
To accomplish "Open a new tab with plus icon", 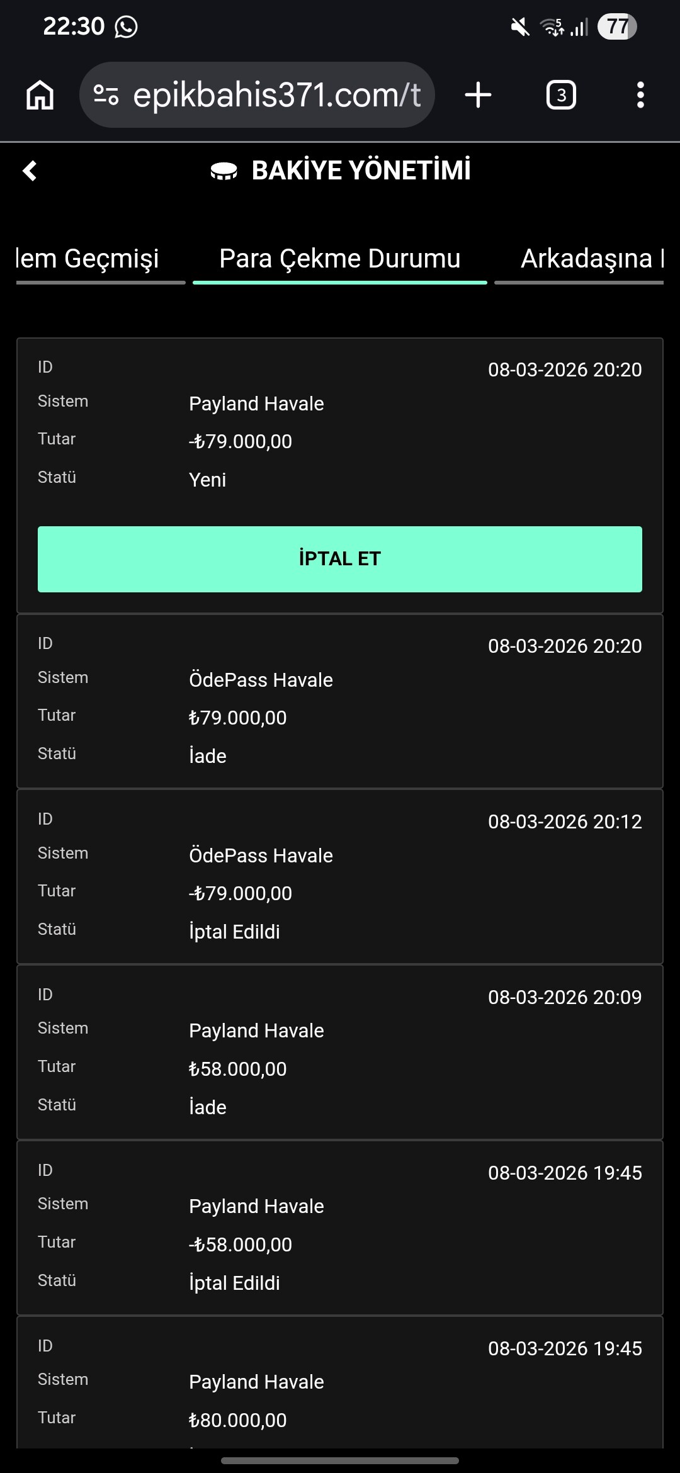I will pyautogui.click(x=478, y=95).
